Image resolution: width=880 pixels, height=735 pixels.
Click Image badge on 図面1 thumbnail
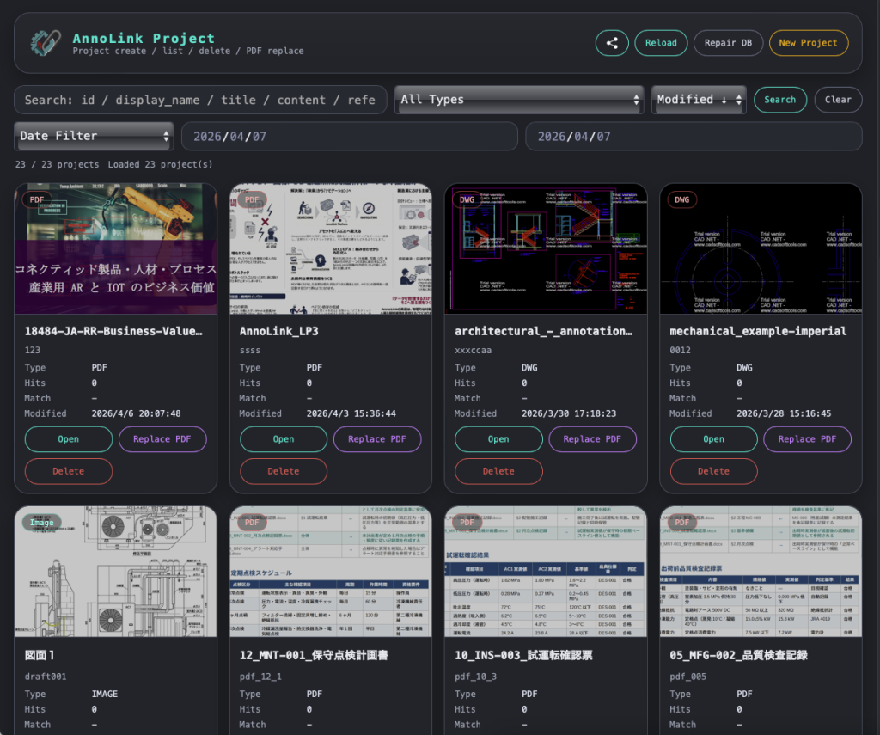[x=42, y=523]
